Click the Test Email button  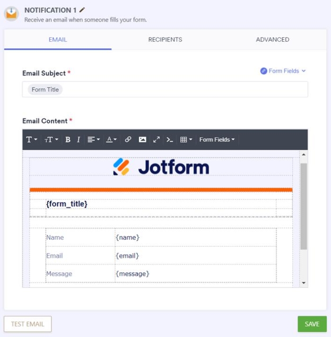click(28, 324)
